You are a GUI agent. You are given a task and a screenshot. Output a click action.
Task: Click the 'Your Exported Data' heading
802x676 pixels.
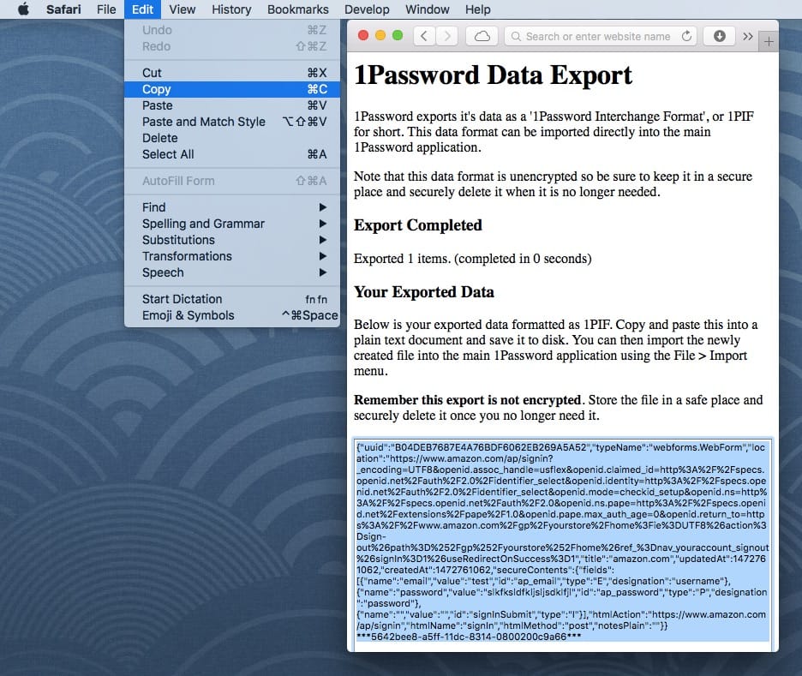(424, 292)
